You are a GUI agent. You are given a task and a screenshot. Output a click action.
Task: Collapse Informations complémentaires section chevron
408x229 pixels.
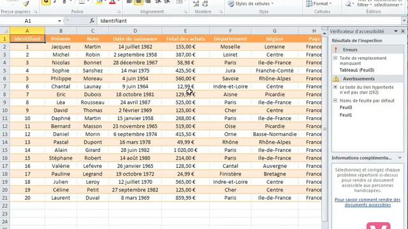point(400,158)
